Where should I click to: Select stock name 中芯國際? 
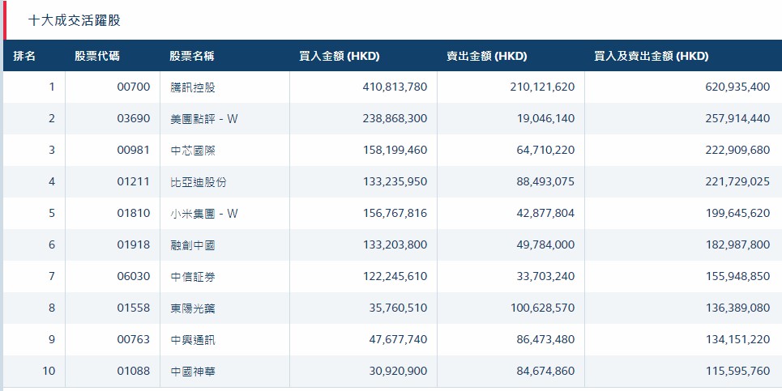point(193,150)
